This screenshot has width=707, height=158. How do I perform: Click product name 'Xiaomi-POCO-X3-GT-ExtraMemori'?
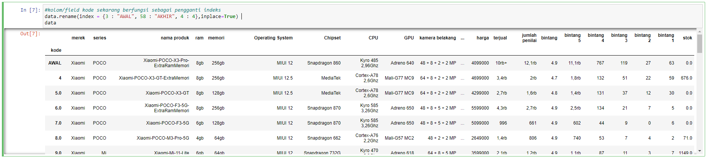point(154,78)
